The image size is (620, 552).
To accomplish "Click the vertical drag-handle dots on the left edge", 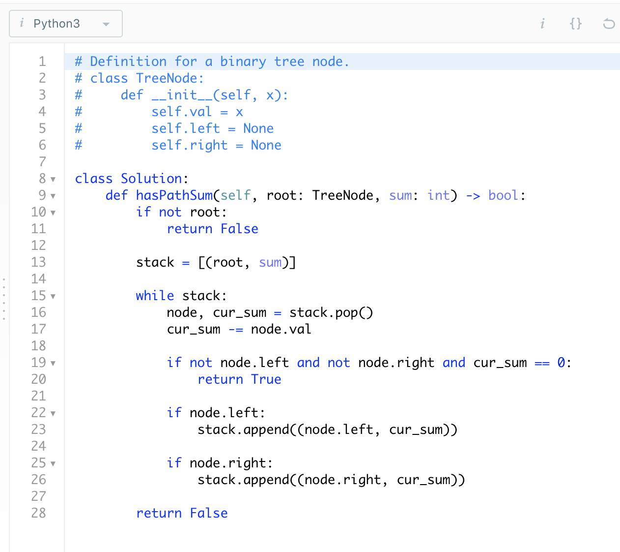I will (x=4, y=295).
